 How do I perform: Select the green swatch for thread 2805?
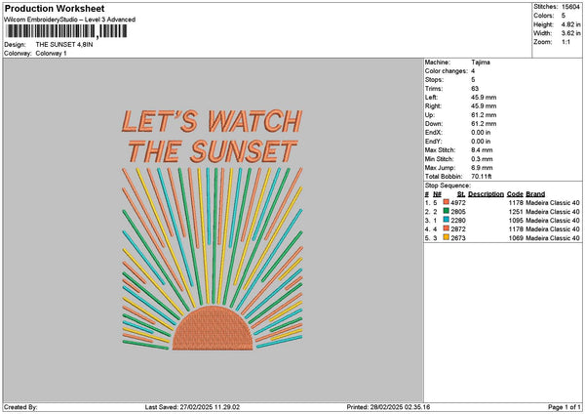[447, 211]
